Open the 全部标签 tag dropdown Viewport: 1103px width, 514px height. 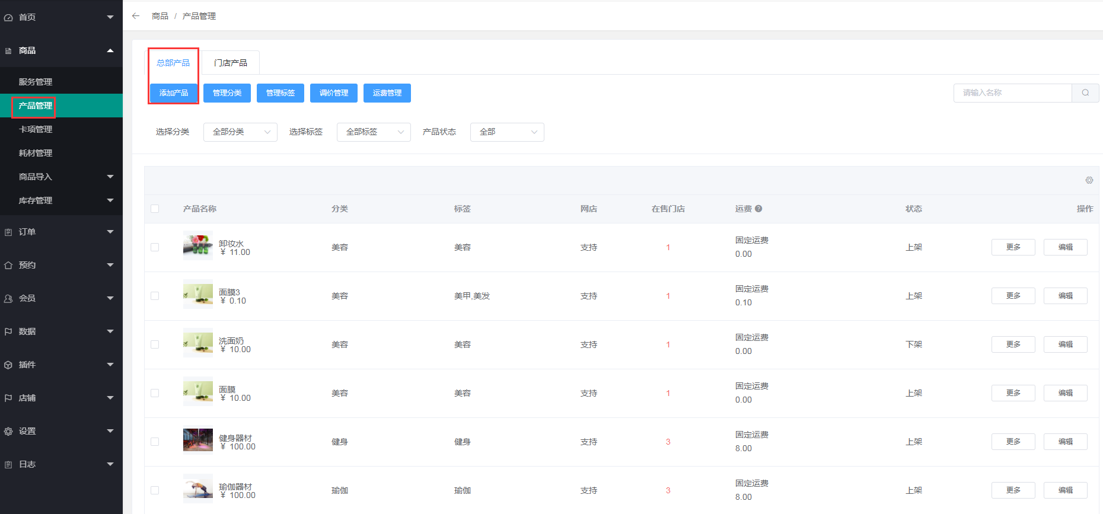click(x=374, y=132)
